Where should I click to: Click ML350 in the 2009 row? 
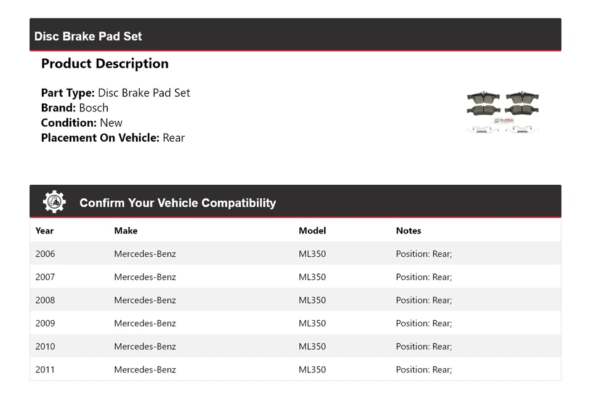[x=312, y=323]
